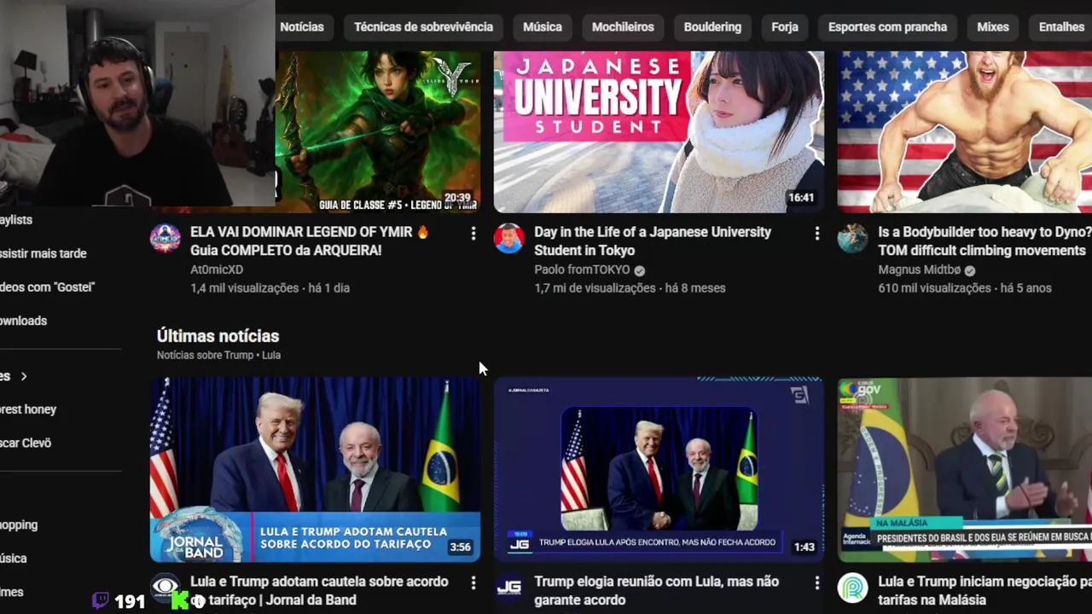Click the Magnus Midtbø channel name
Viewport: 1092px width, 614px height.
tap(920, 269)
